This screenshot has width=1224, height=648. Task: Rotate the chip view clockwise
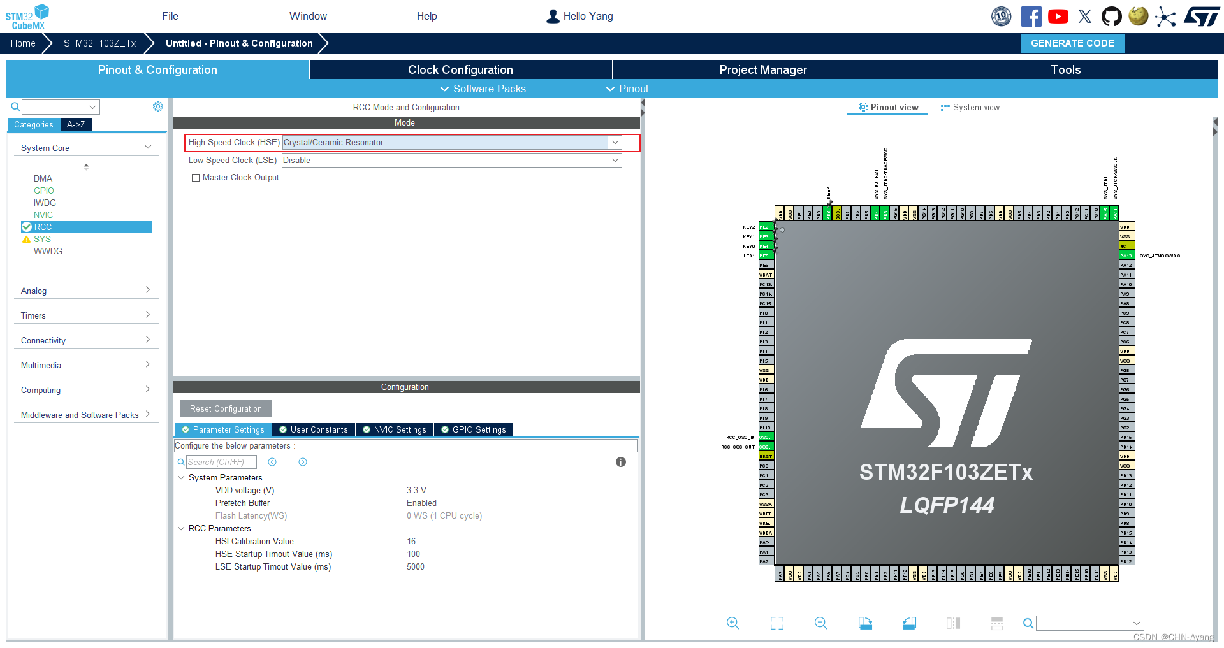865,623
